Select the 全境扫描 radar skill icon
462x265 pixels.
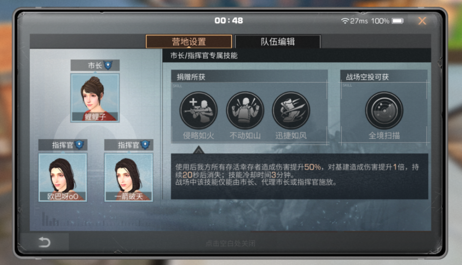384,111
